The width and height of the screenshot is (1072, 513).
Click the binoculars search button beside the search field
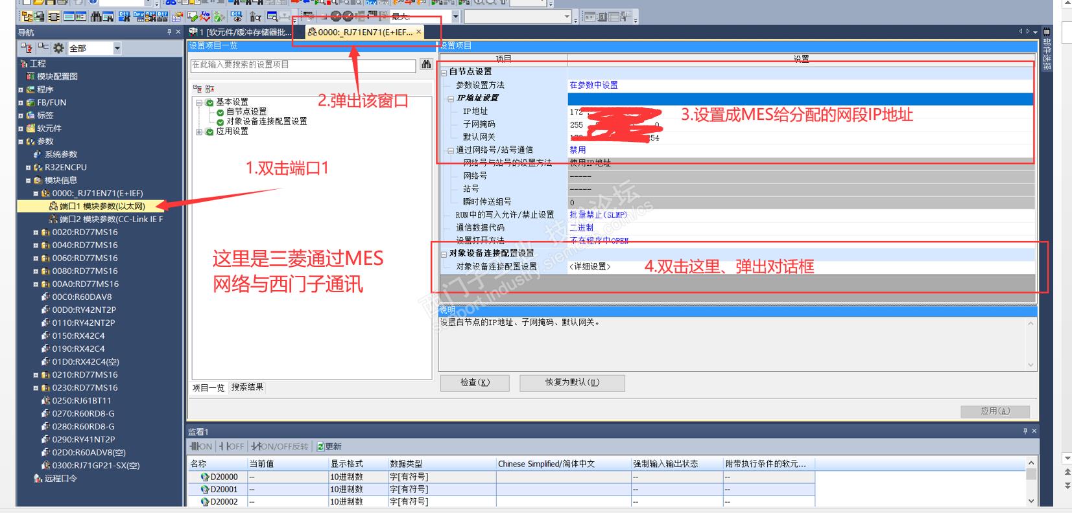pyautogui.click(x=426, y=64)
